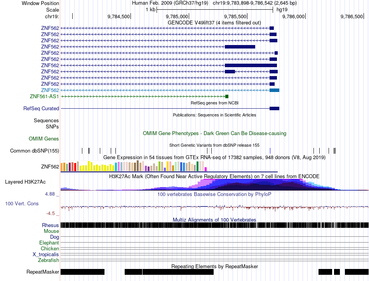
Task: Click the Common dbSNP(155) label
Action: pos(35,151)
